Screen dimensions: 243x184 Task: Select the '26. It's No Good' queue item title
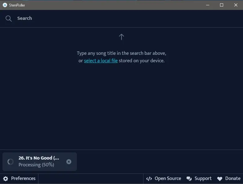(39, 158)
